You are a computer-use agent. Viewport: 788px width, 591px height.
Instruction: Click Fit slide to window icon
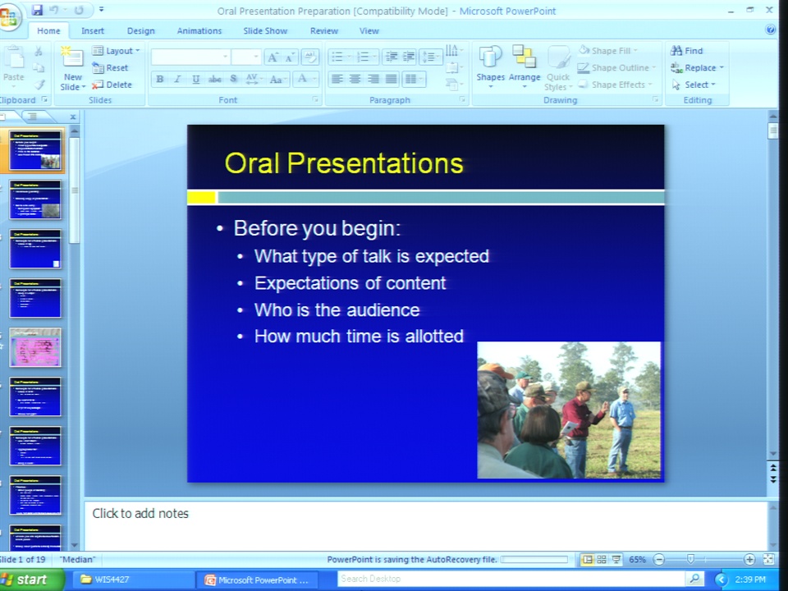click(768, 559)
